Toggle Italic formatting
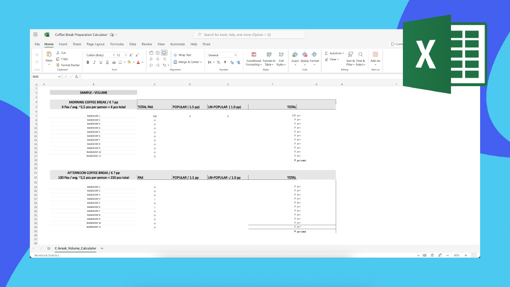This screenshot has width=510, height=287. (94, 62)
